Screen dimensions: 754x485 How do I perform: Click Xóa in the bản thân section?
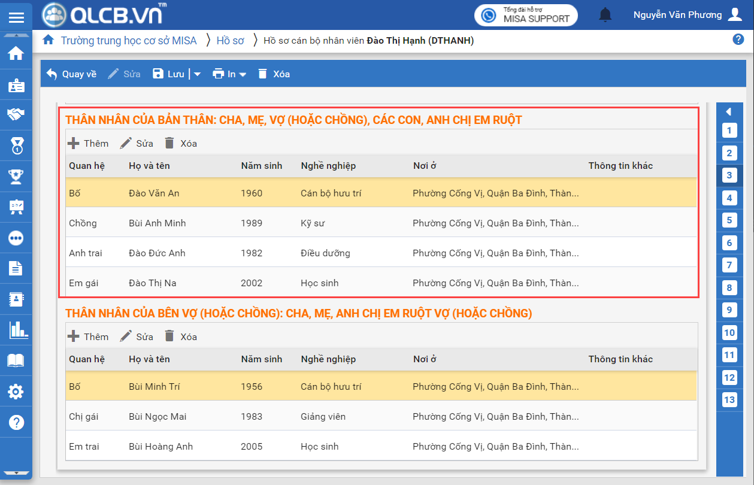click(x=181, y=143)
